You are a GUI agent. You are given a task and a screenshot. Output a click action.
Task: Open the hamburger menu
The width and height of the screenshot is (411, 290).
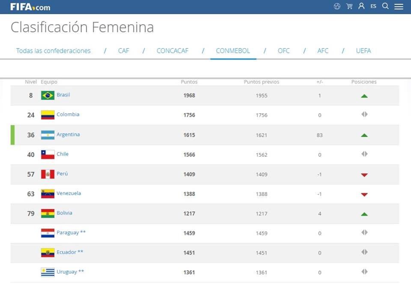point(399,7)
